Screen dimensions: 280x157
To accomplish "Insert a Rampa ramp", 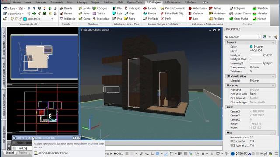I will tap(150, 14).
